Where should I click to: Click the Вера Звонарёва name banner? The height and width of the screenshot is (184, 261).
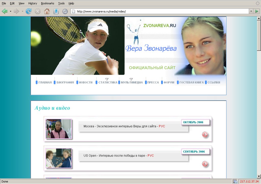click(151, 48)
